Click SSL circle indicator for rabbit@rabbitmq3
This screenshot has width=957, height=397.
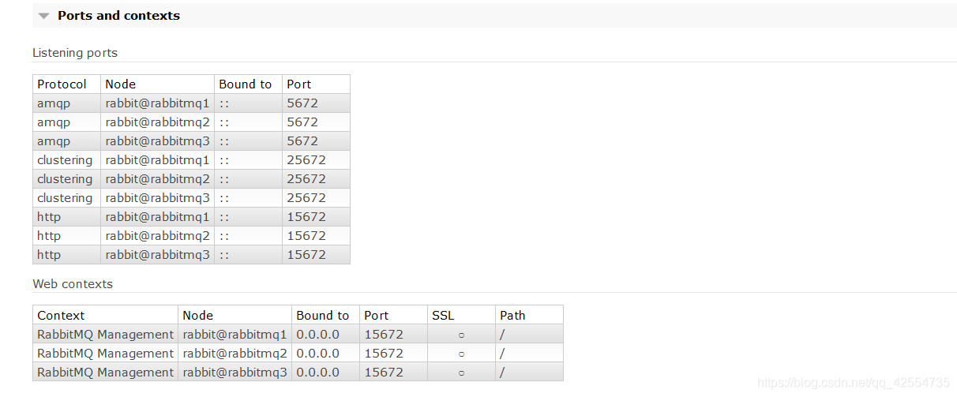click(x=461, y=373)
